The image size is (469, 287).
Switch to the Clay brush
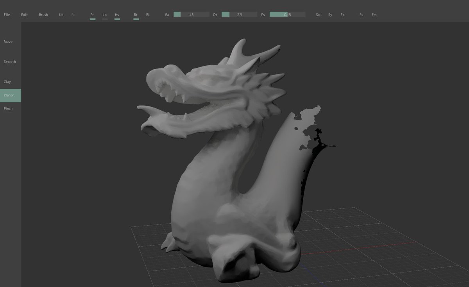[x=7, y=82]
